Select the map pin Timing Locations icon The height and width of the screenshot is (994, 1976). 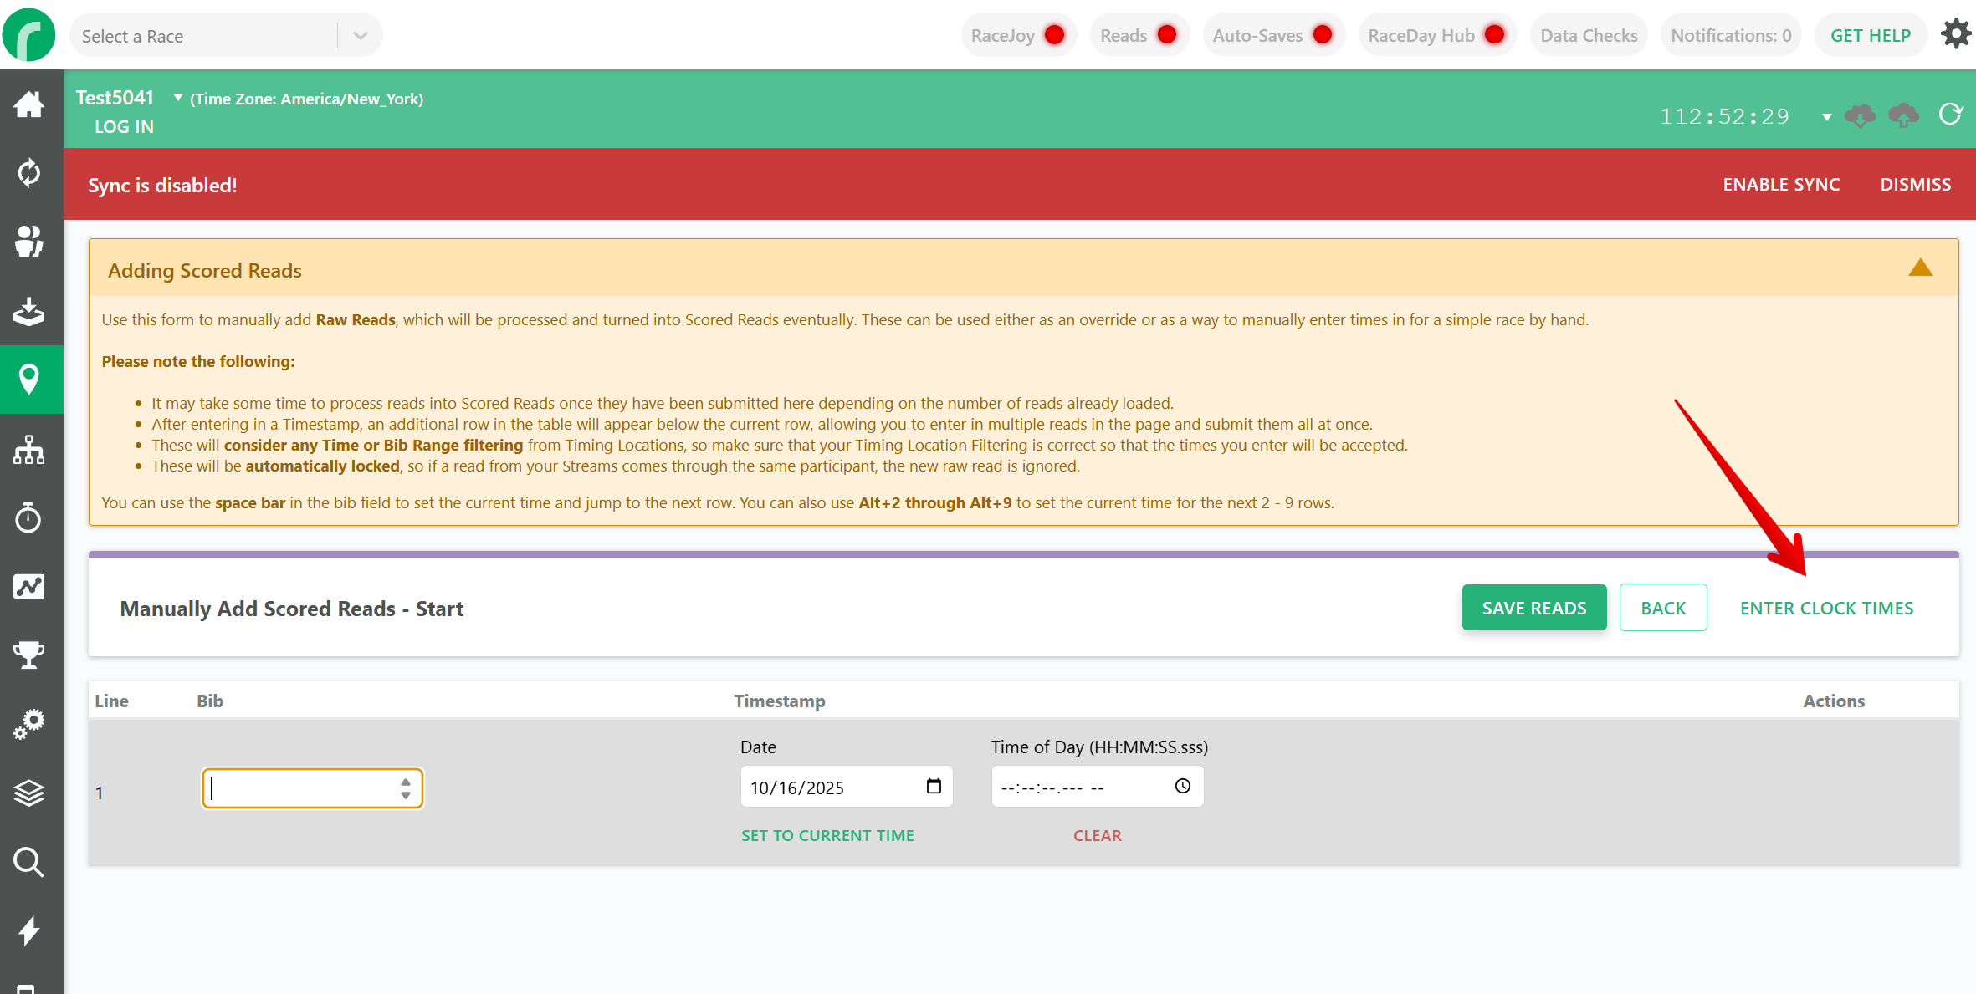(29, 379)
